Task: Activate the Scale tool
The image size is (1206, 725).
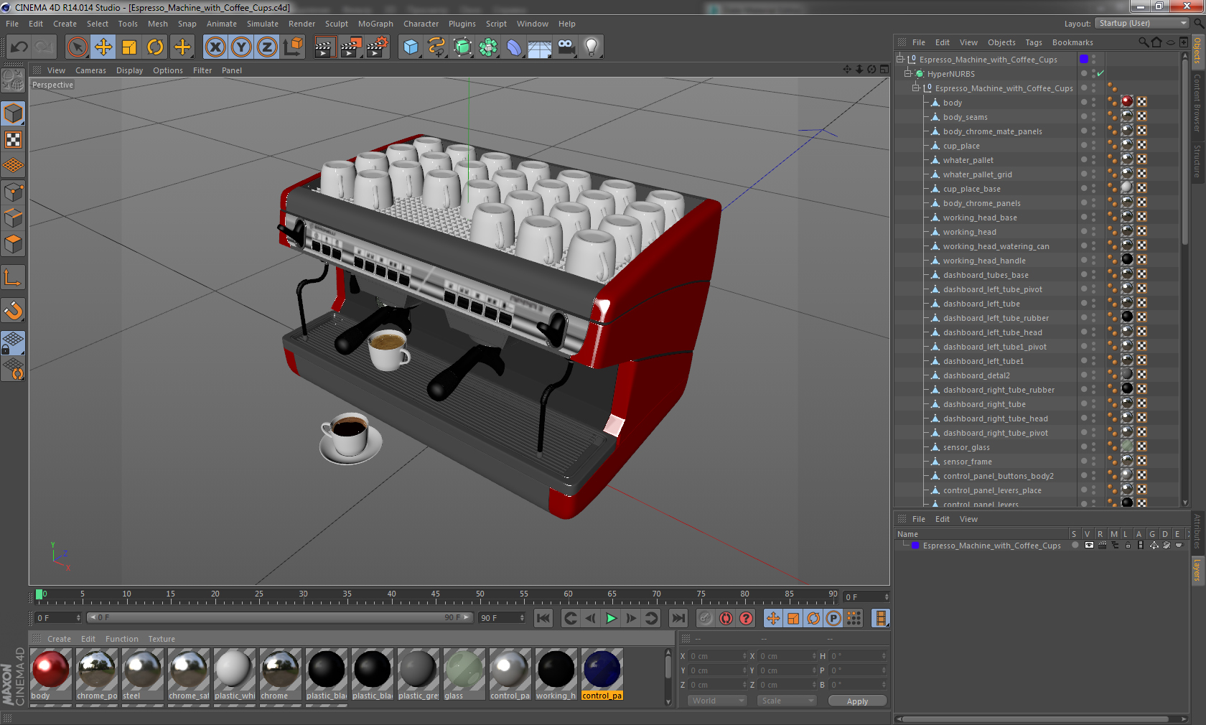Action: pos(129,47)
